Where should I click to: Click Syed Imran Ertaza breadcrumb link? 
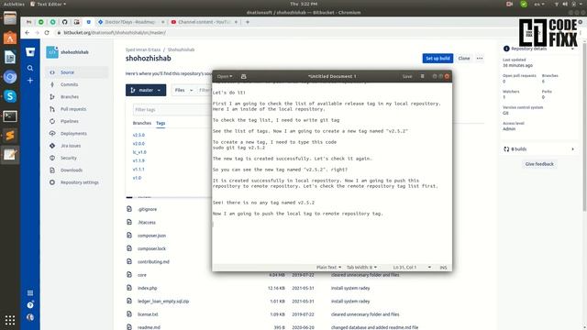[143, 49]
